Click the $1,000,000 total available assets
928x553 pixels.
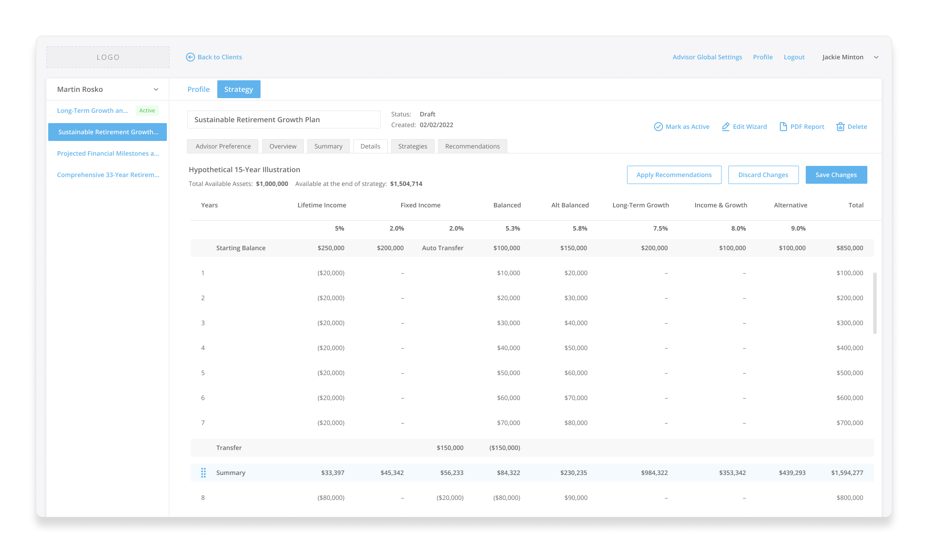(272, 184)
